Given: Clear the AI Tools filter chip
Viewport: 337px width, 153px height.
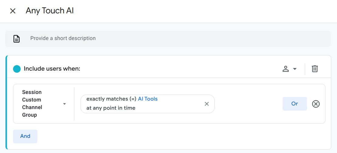Looking at the screenshot, I should (207, 104).
